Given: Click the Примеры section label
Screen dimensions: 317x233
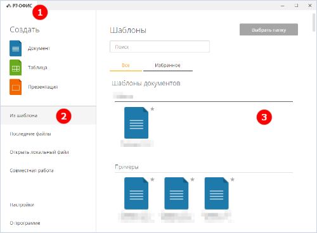Looking at the screenshot, I should coord(127,167).
